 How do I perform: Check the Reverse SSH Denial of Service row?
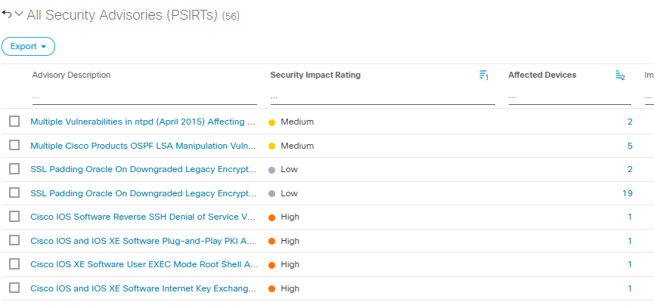tap(14, 217)
